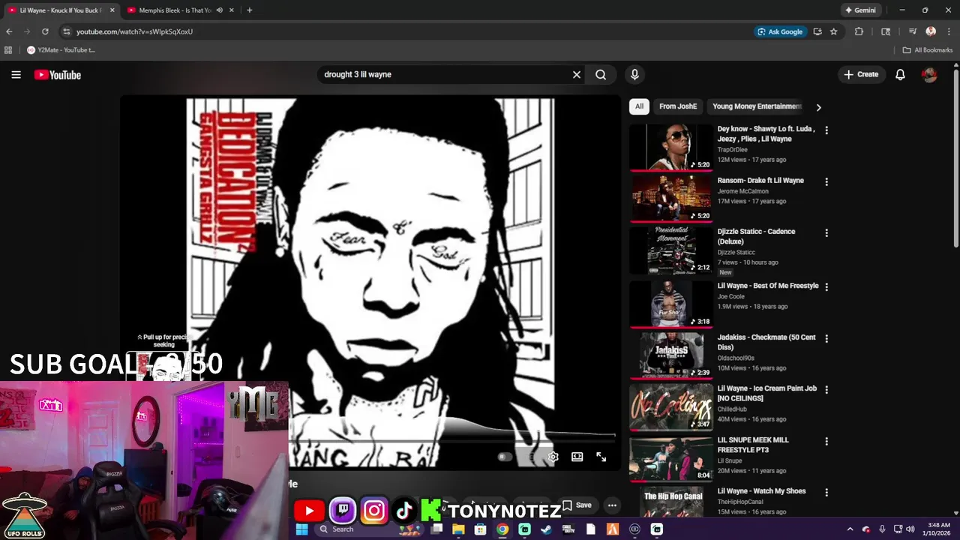
Task: Open Steam from the taskbar
Action: (x=546, y=529)
